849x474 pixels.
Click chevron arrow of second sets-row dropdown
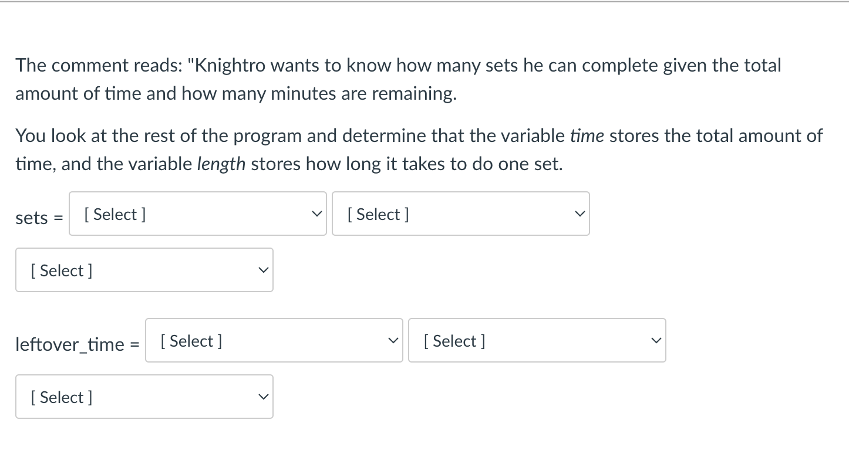[x=580, y=214]
